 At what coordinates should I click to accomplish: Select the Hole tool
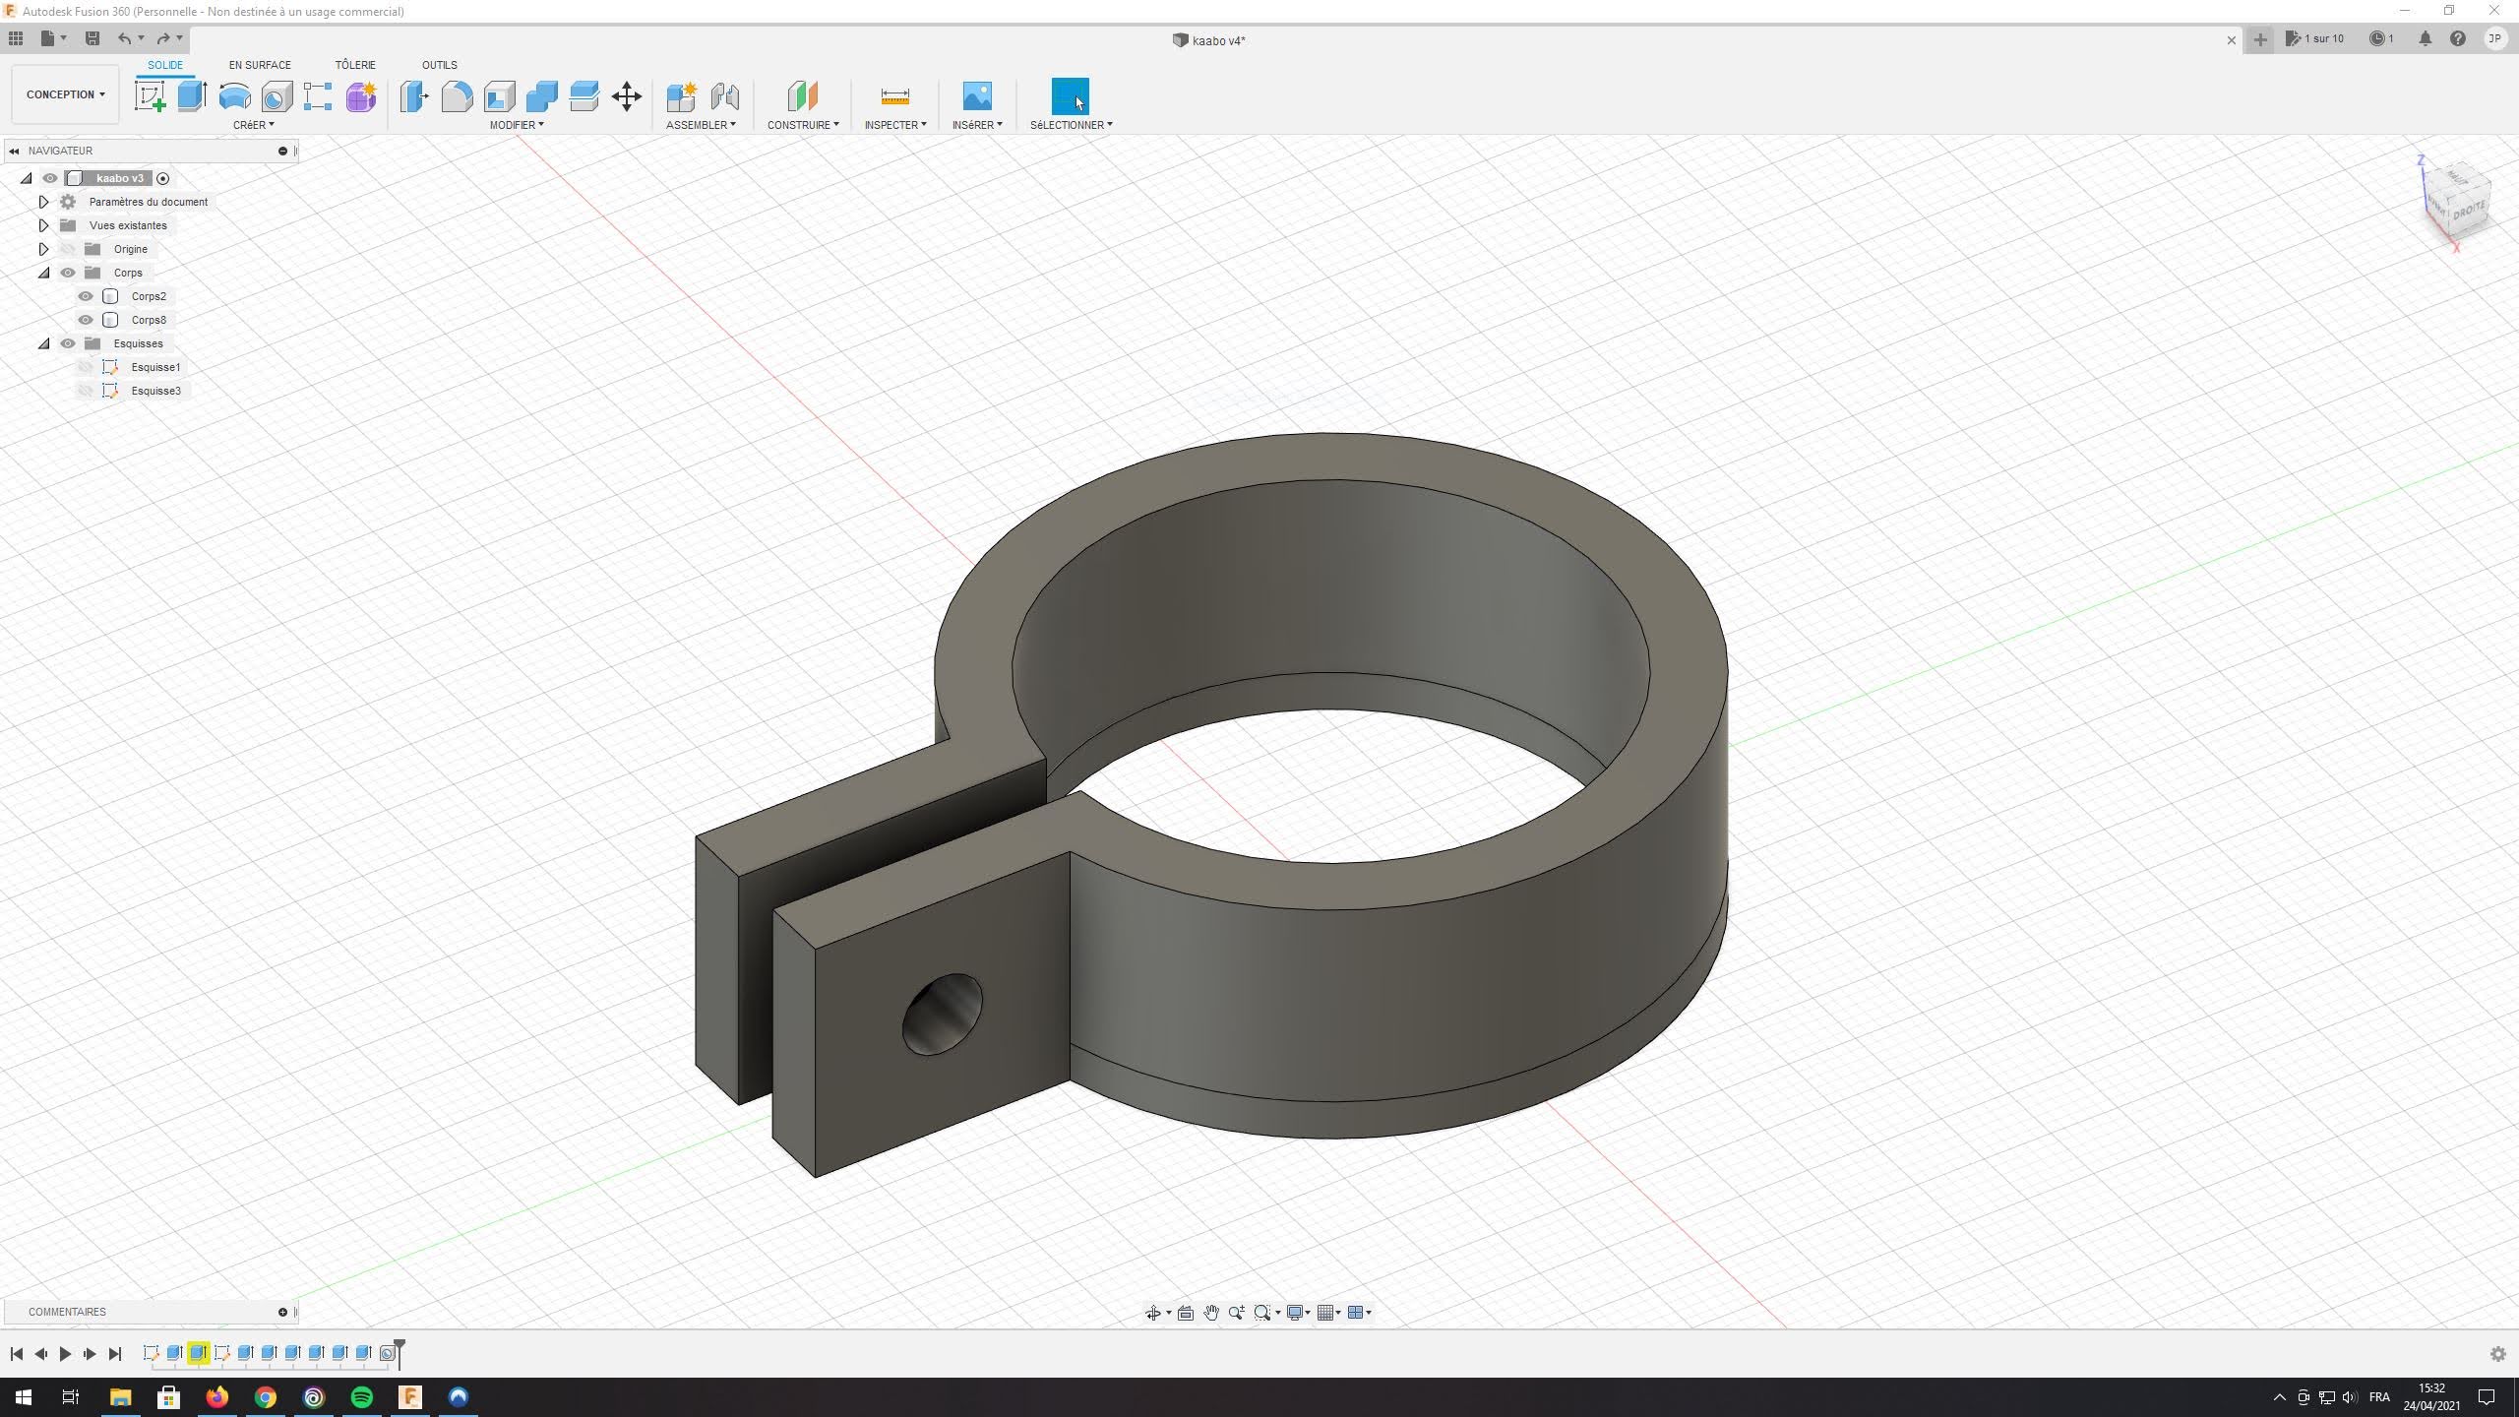(x=276, y=96)
